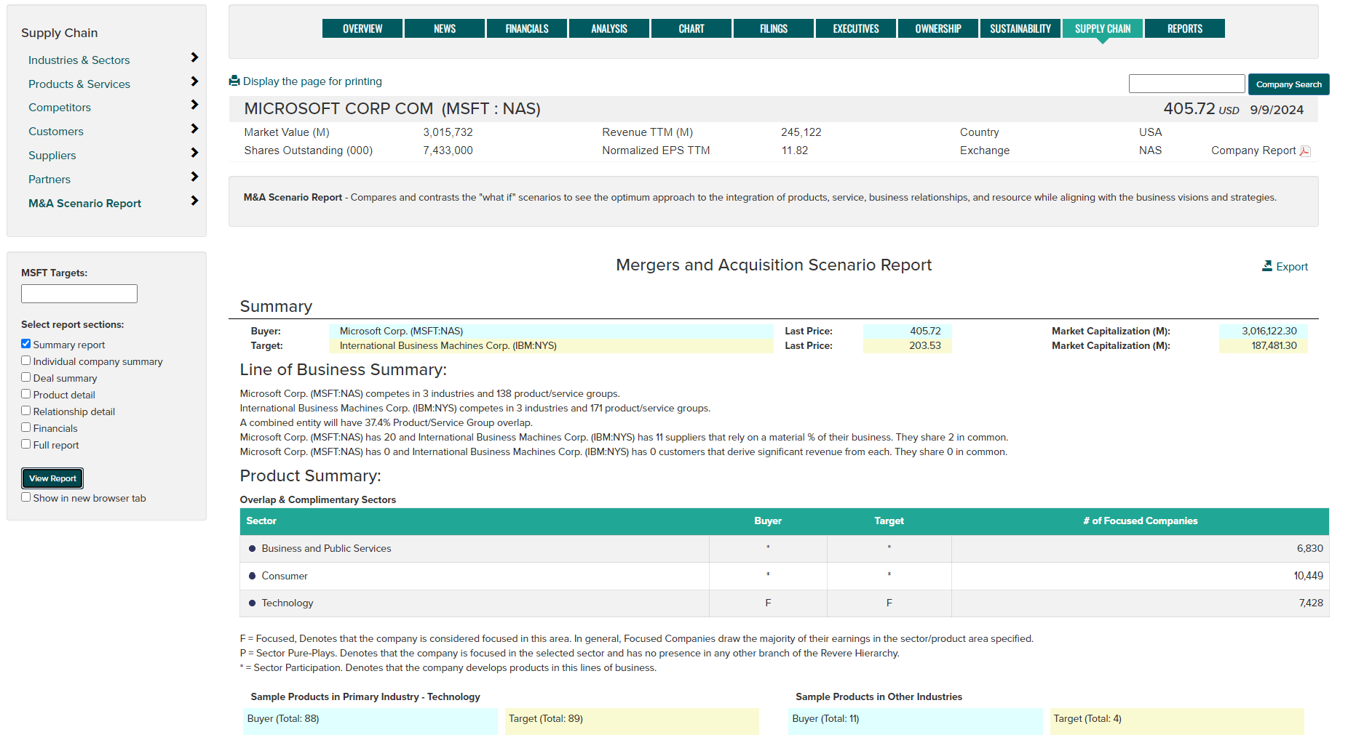Open the Sustainability tab

[x=1020, y=28]
